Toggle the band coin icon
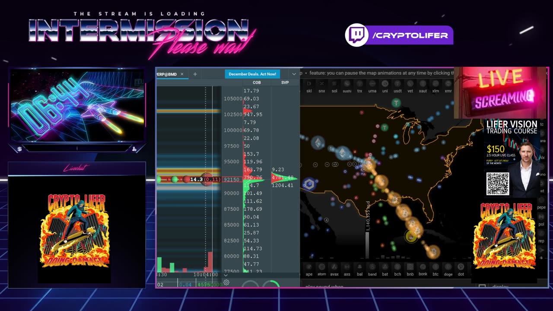The width and height of the screenshot is (553, 311). point(372,267)
